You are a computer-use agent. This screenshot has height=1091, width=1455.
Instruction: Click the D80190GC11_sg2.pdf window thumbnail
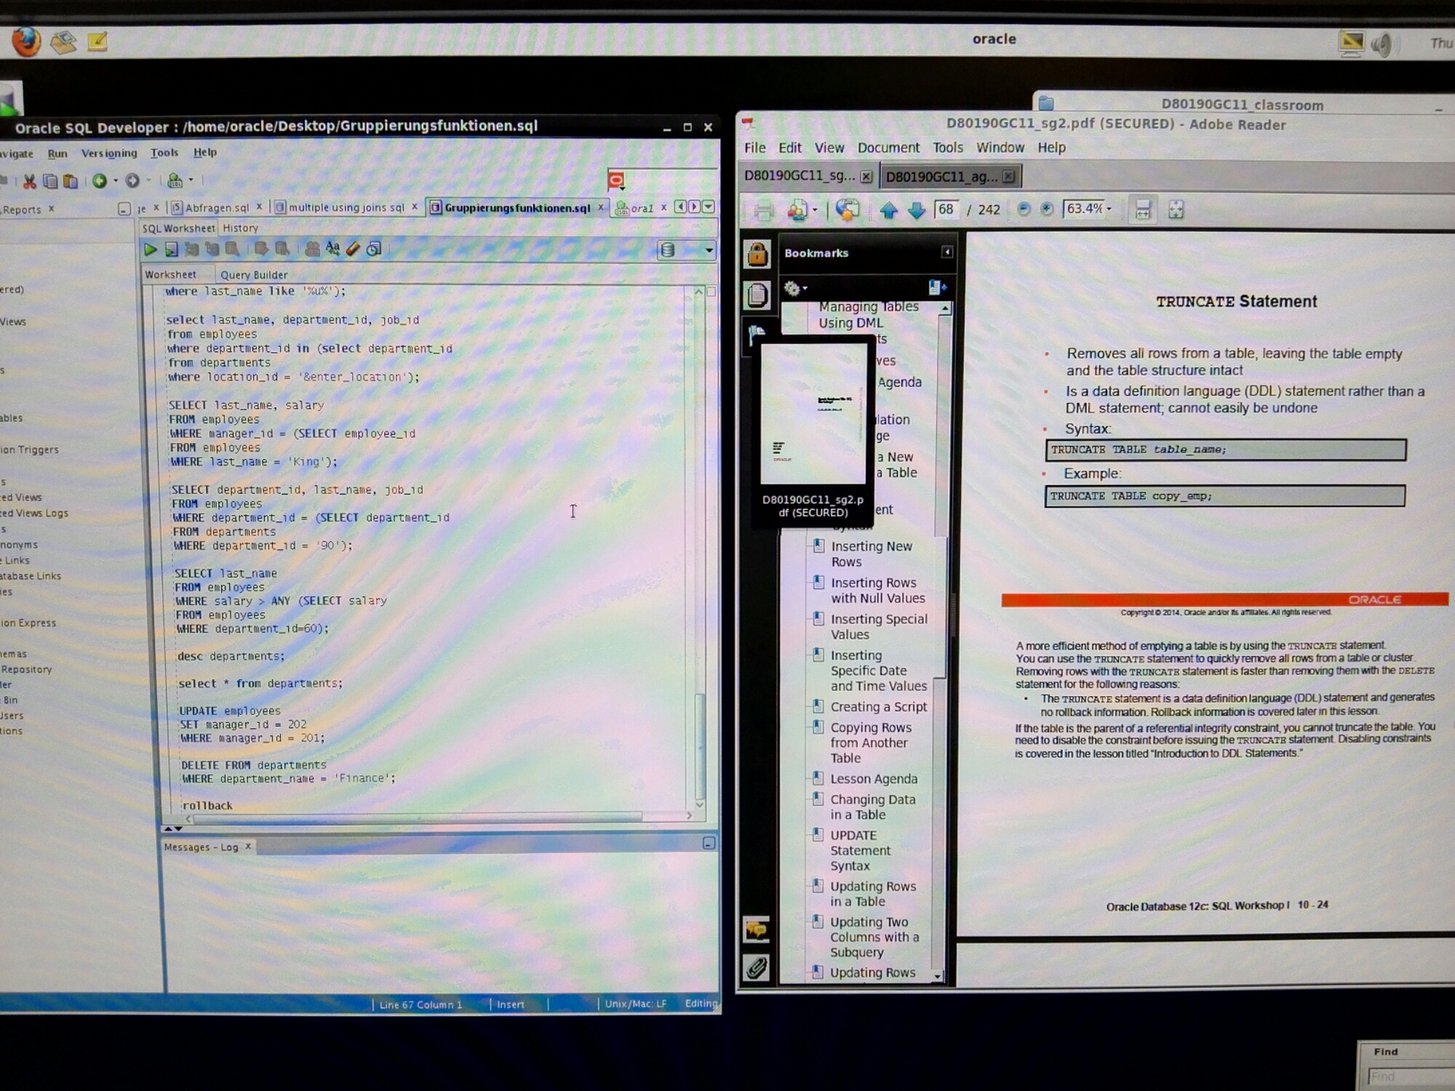(x=813, y=414)
